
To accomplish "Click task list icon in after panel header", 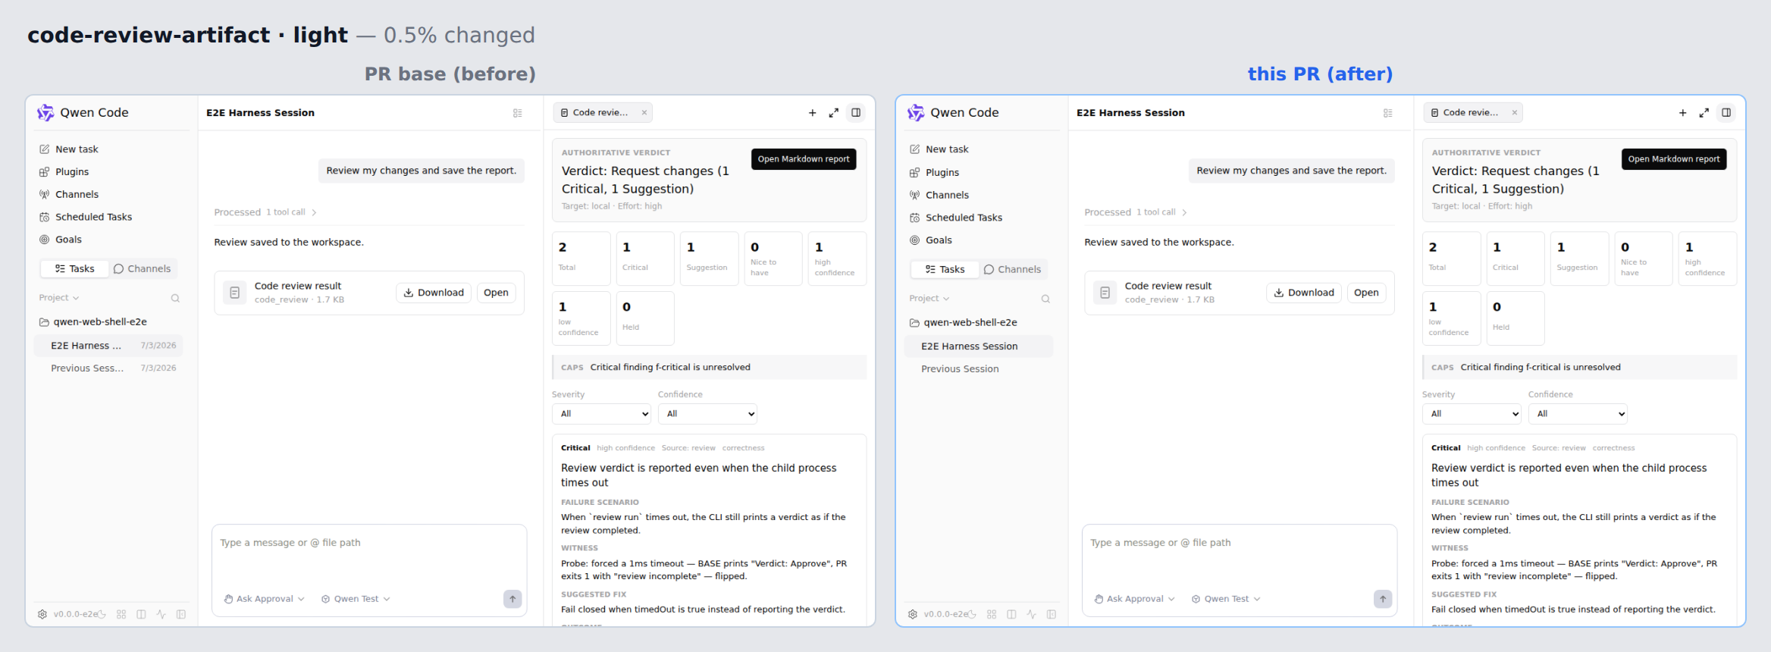I will 1388,113.
